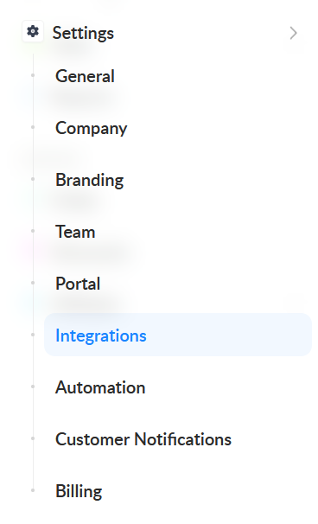Go to Customer Notifications

click(x=143, y=439)
